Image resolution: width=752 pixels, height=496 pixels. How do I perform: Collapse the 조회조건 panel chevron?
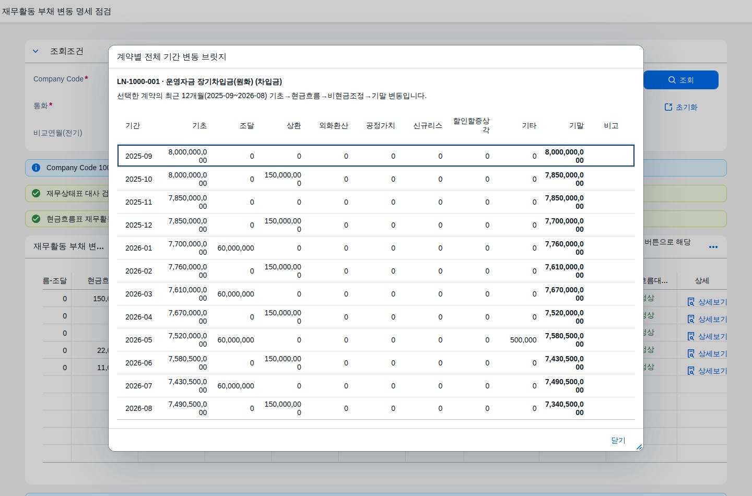(36, 51)
